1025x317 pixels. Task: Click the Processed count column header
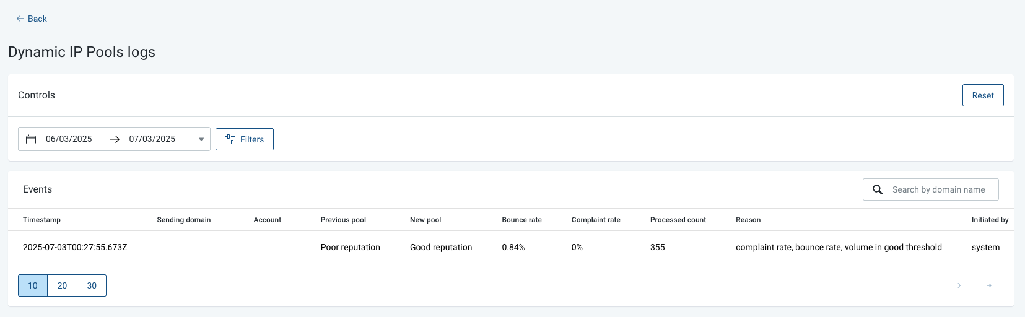pos(678,220)
